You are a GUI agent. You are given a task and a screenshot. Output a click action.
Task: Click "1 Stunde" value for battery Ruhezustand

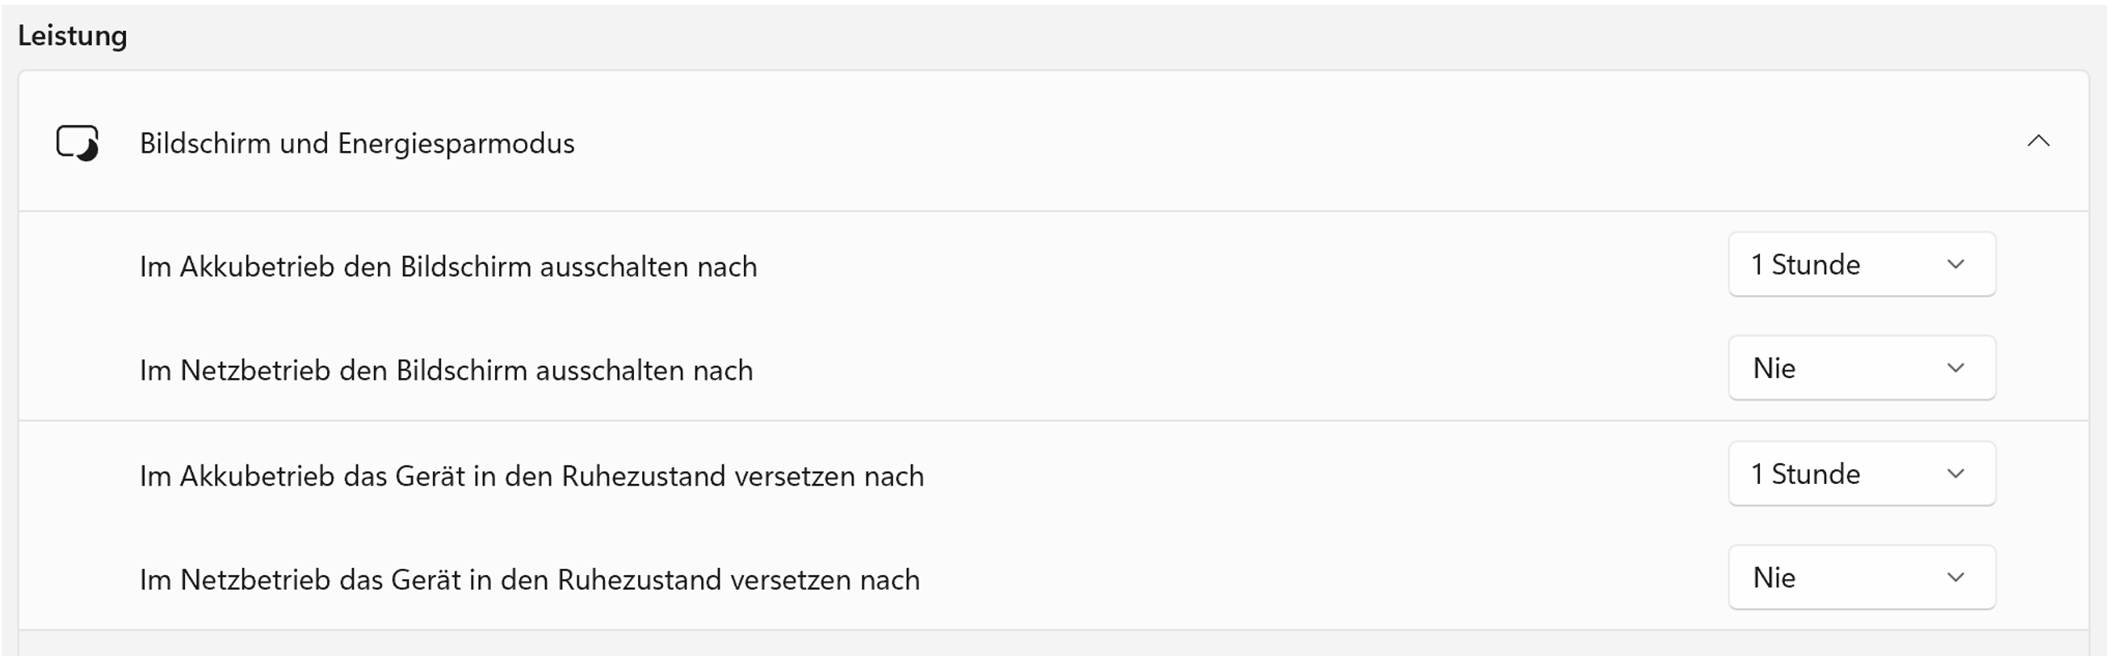click(x=1805, y=475)
